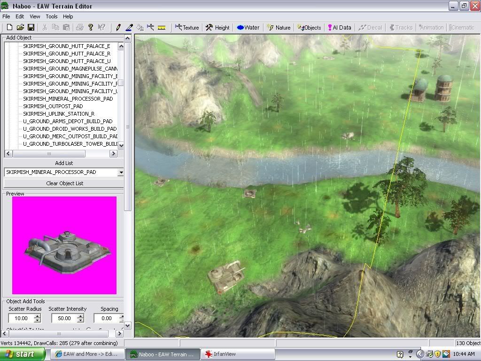This screenshot has width=481, height=361.
Task: Click the help question tray icon
Action: (x=400, y=354)
